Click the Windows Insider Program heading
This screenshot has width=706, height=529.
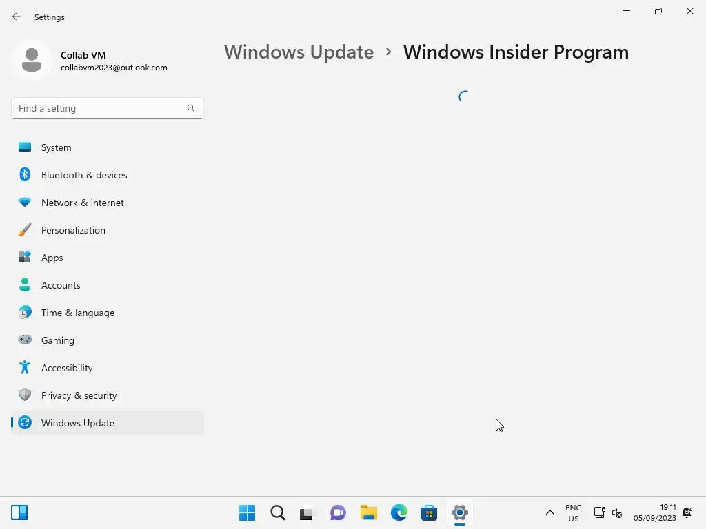(516, 52)
